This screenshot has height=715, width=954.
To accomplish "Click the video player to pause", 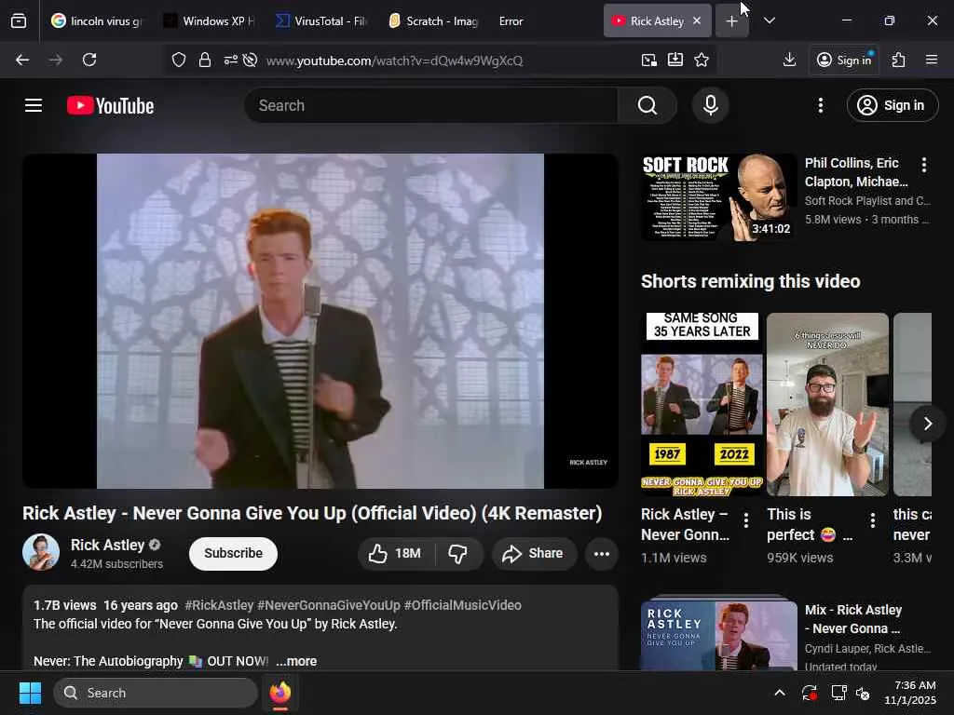I will [320, 321].
